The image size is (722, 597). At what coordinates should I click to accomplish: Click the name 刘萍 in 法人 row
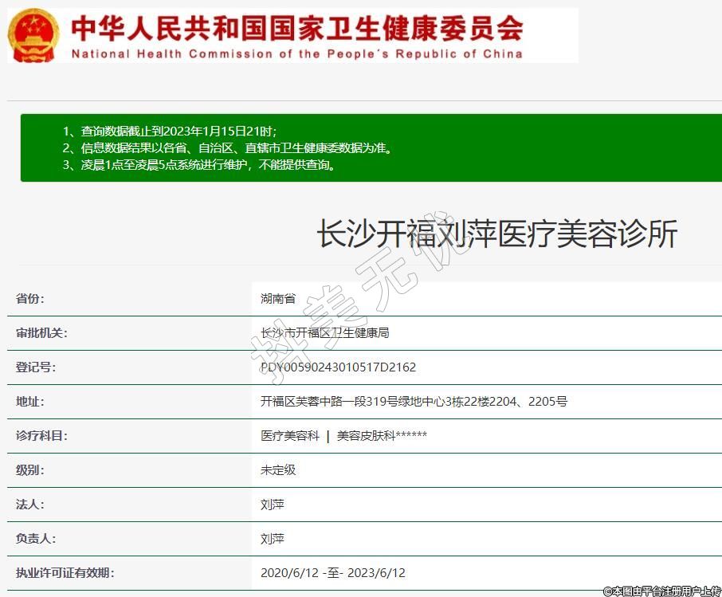click(273, 505)
